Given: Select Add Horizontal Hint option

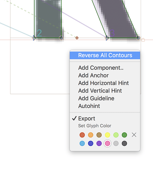Looking at the screenshot, I should coord(105,83).
